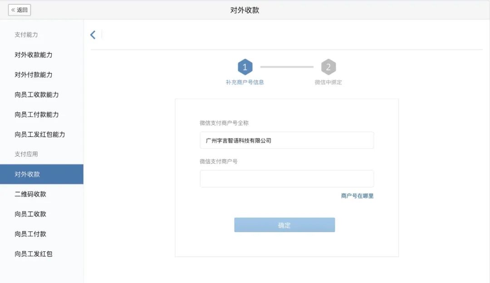Click the 商户号在哪里 help link

(357, 196)
